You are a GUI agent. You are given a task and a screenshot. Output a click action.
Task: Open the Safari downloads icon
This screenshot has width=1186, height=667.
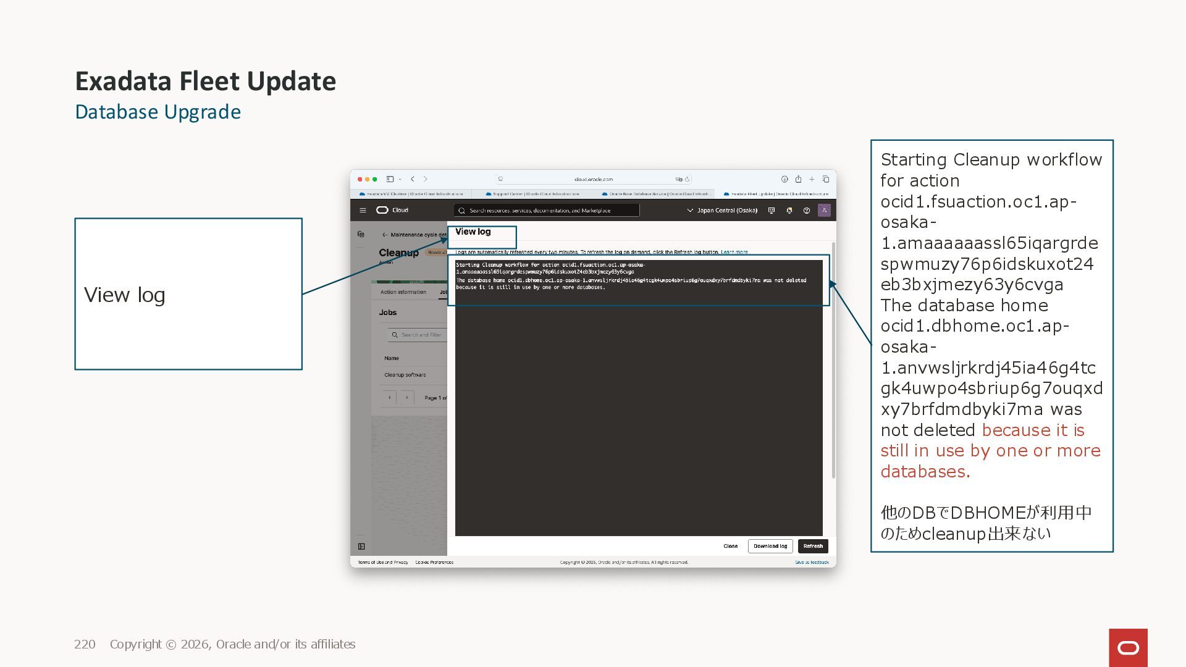[x=784, y=179]
